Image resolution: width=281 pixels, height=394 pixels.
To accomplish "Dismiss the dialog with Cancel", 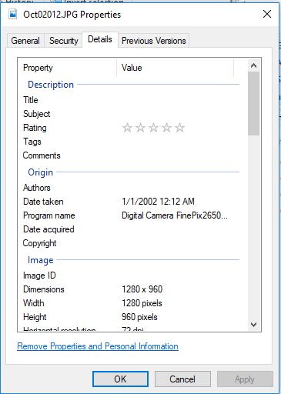I will pyautogui.click(x=182, y=379).
